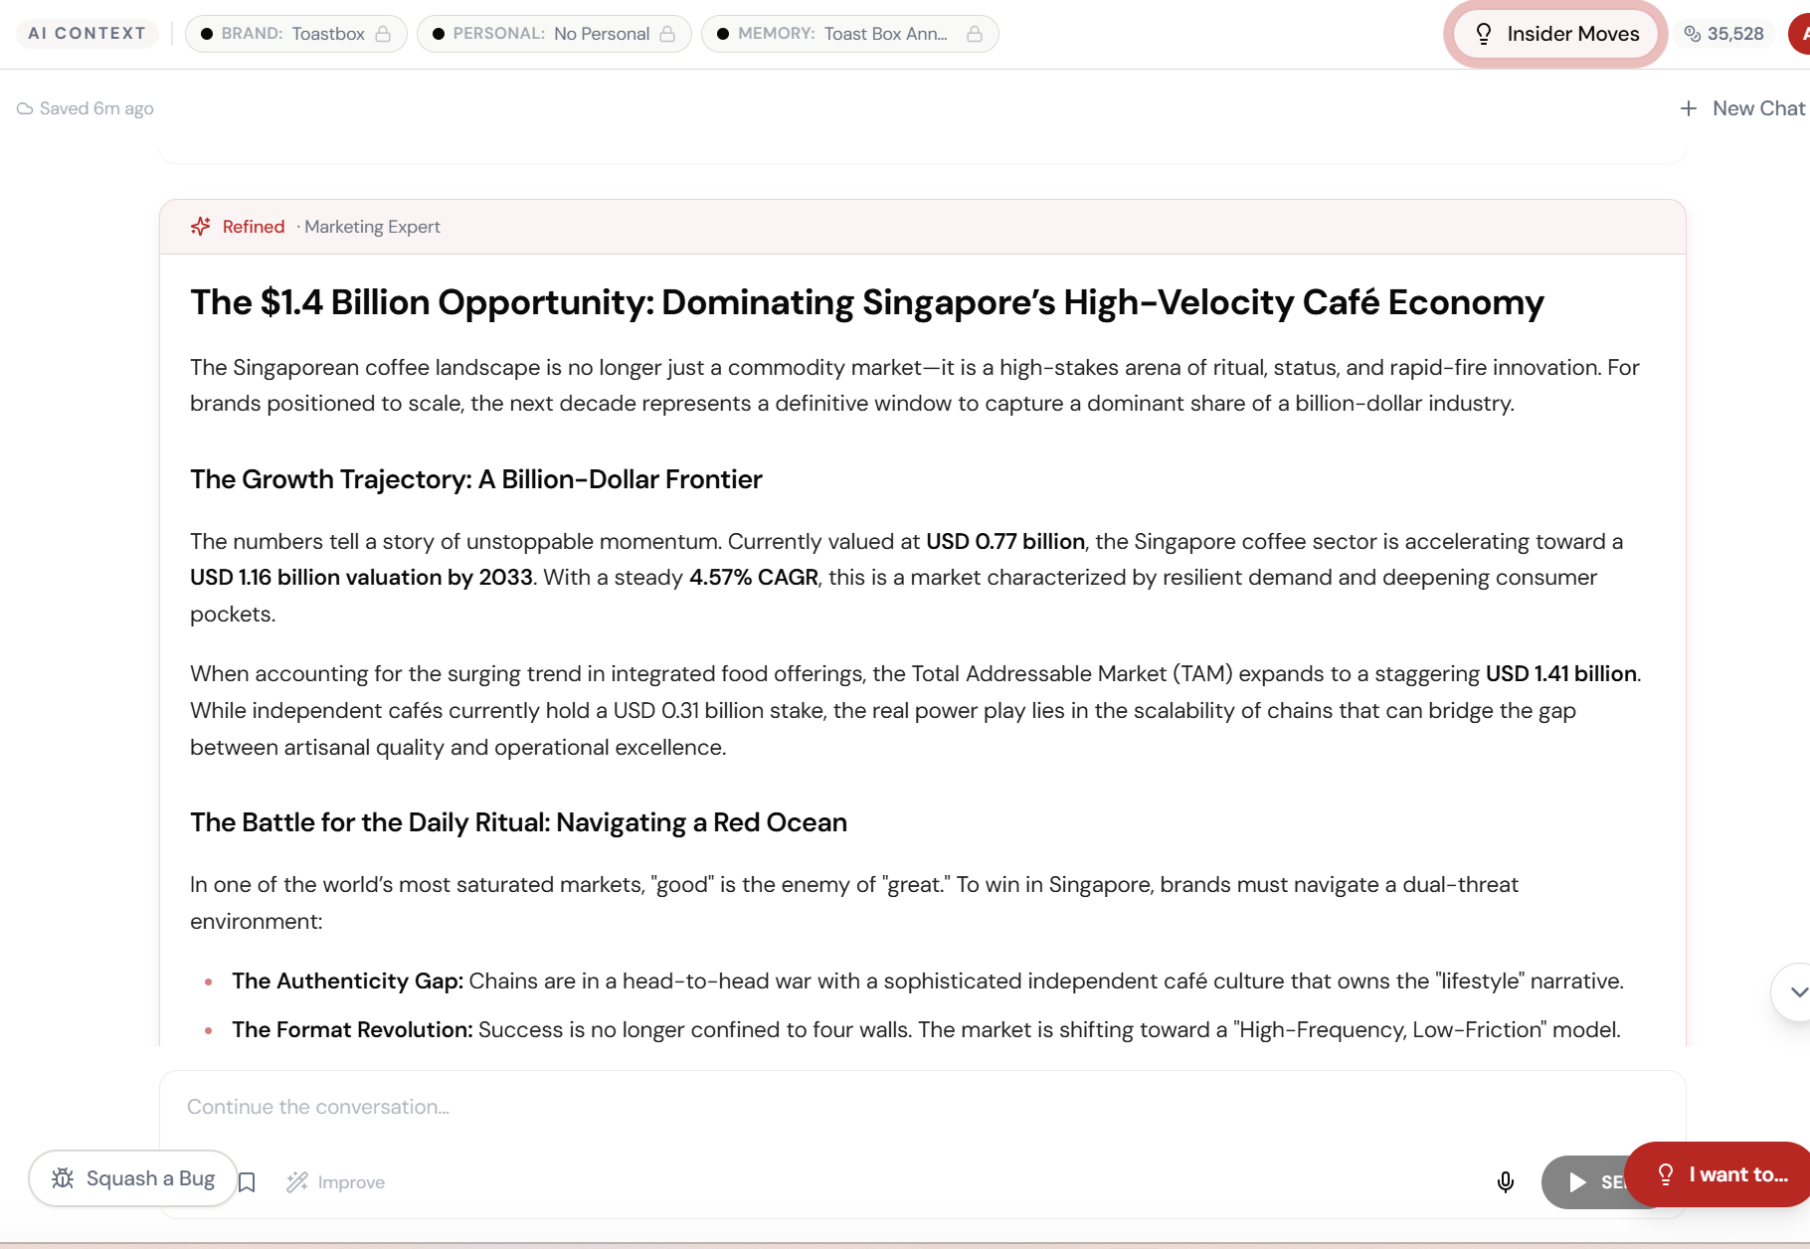Click the bug icon in Squash a Bug
1810x1249 pixels.
[x=63, y=1178]
